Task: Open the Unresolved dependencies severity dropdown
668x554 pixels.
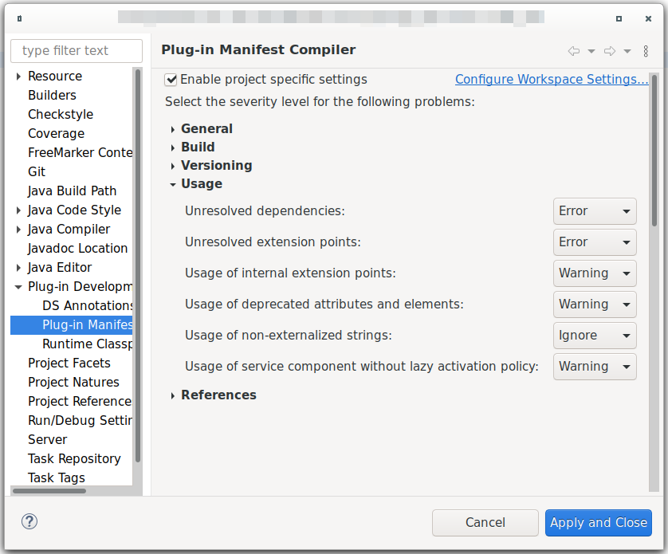Action: [595, 211]
